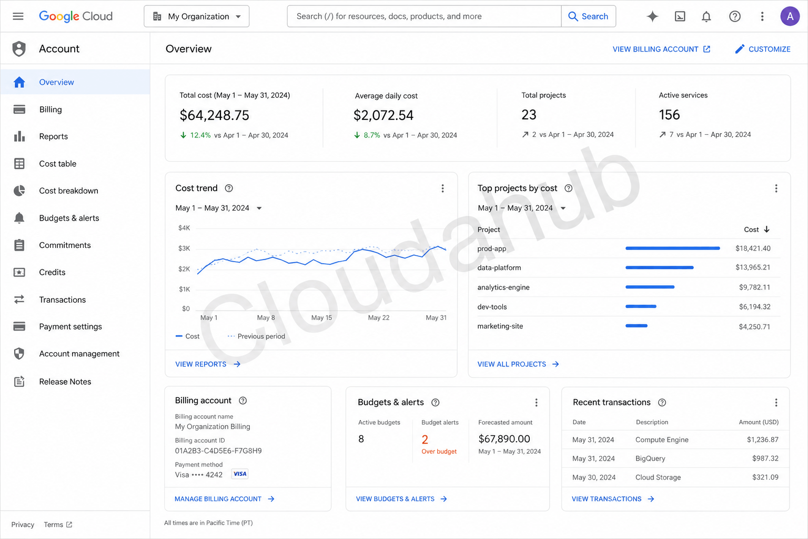Viewport: 808px width, 539px height.
Task: Click the Account shield icon
Action: (19, 49)
